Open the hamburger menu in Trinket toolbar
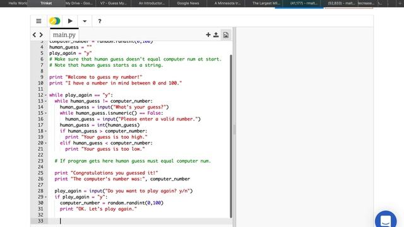 pos(39,21)
